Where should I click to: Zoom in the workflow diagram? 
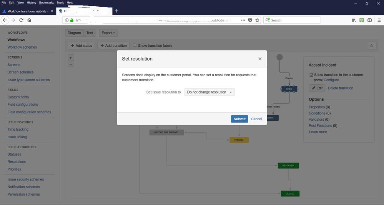(71, 58)
